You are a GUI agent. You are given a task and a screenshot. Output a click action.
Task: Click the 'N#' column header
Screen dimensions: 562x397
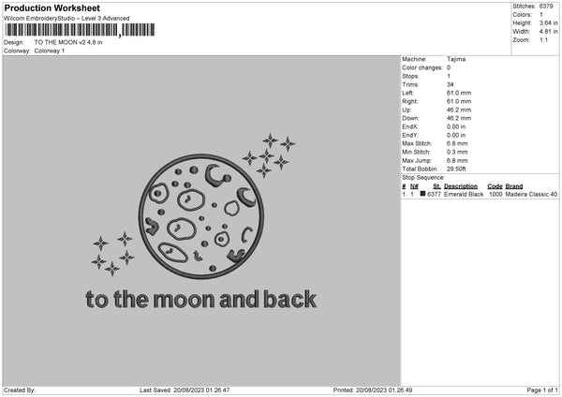[414, 186]
